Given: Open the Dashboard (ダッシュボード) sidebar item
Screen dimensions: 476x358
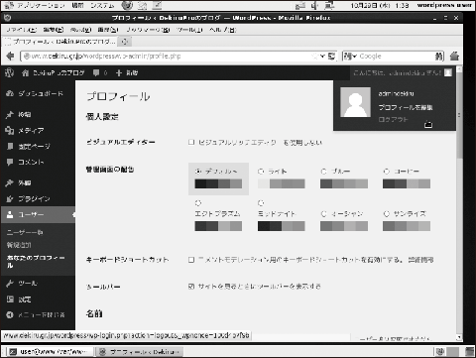Looking at the screenshot, I should point(38,94).
